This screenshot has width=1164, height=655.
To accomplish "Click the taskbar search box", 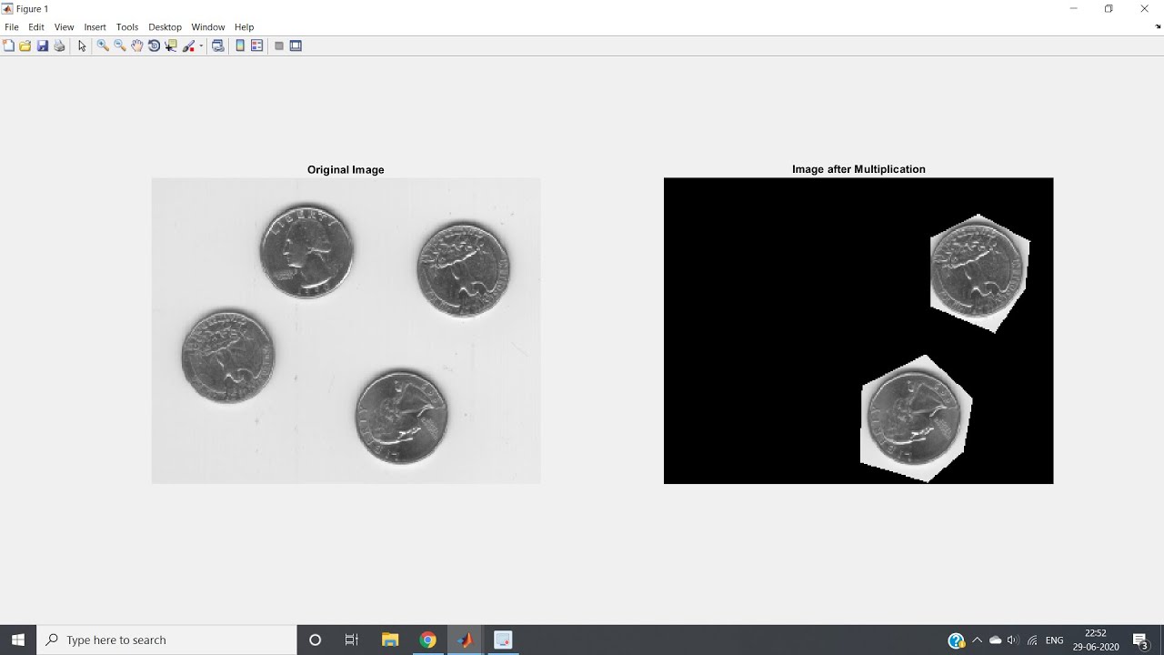I will [166, 640].
